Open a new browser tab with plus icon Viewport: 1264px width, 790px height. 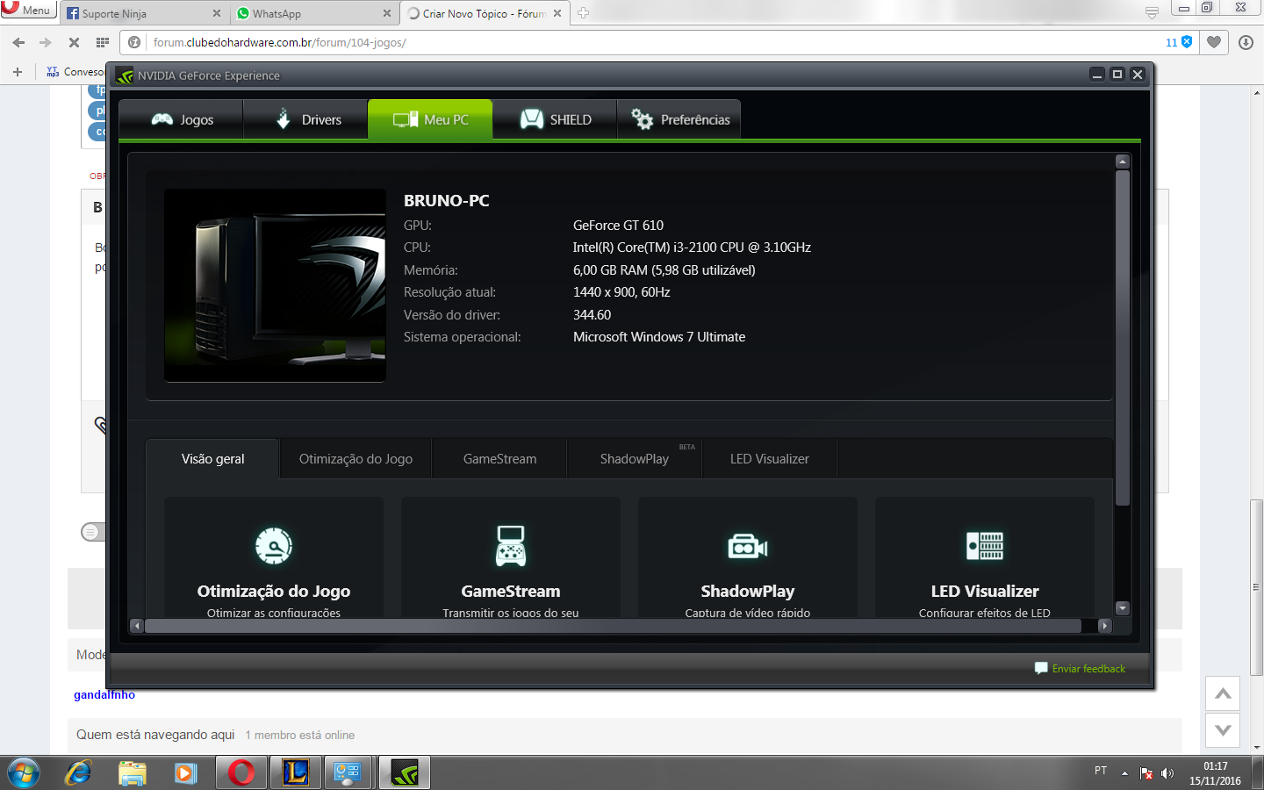coord(583,12)
